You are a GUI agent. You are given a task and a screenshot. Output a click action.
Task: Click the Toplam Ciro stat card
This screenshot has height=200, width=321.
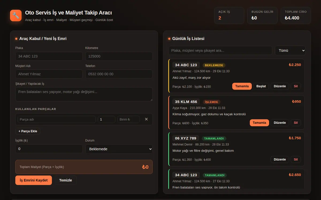tap(296, 15)
